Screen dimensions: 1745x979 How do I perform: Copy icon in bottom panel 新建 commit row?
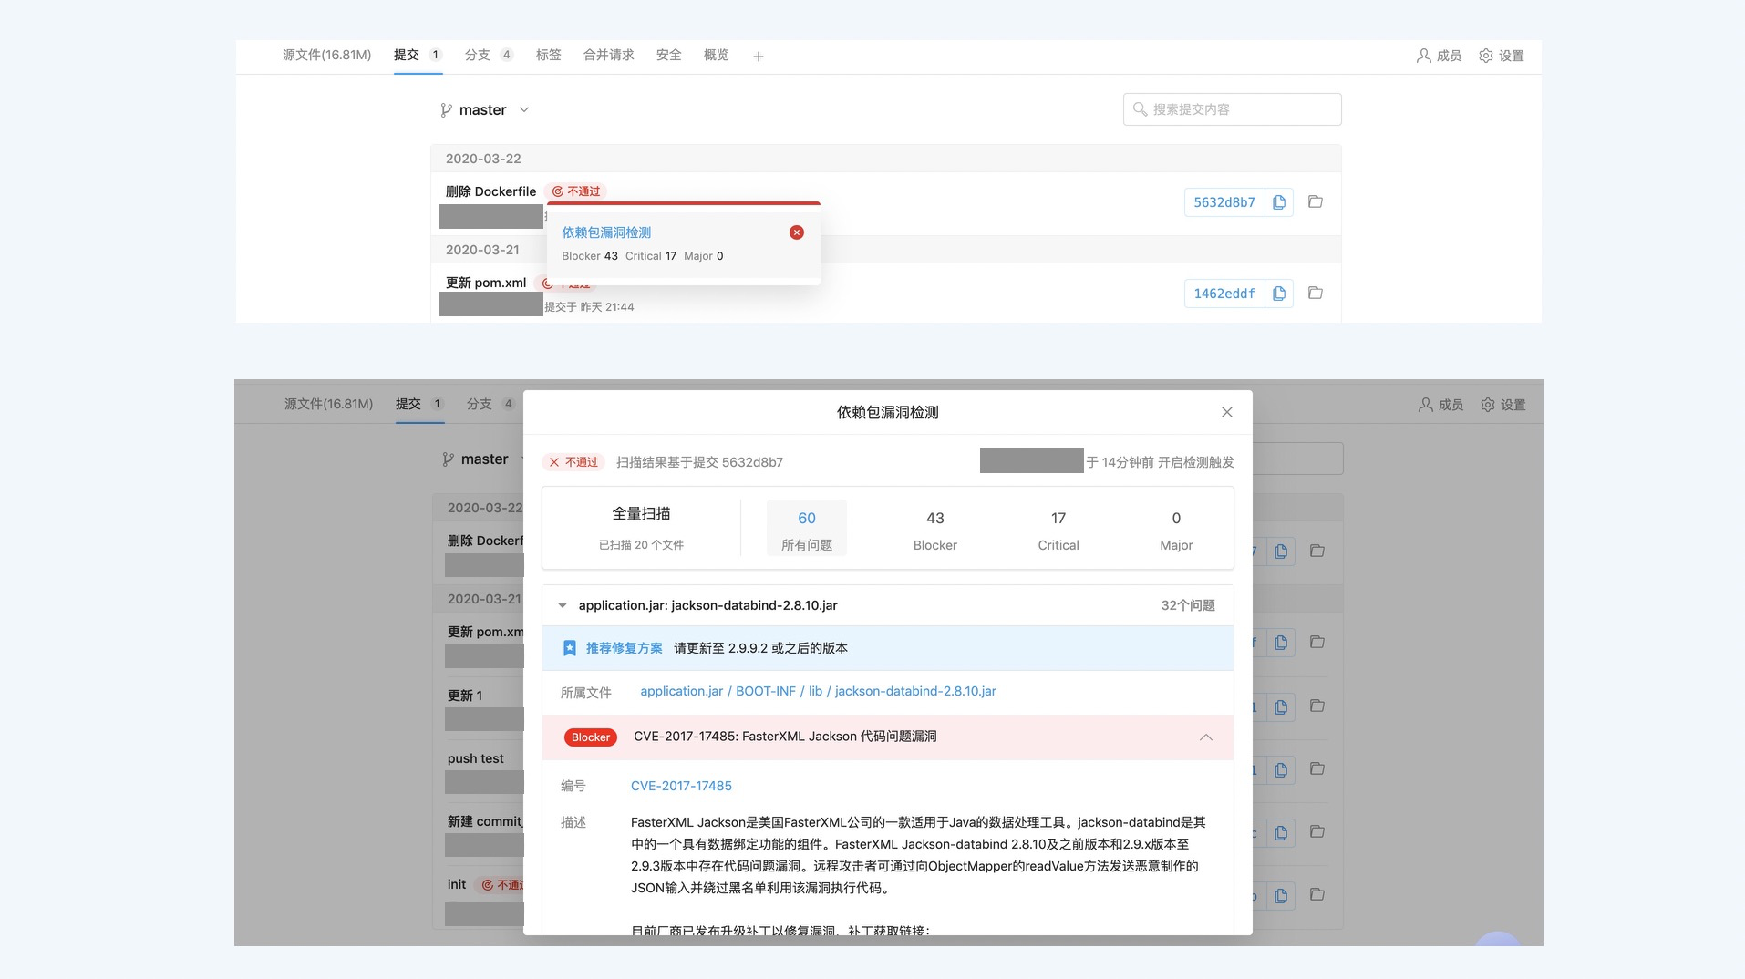tap(1281, 832)
